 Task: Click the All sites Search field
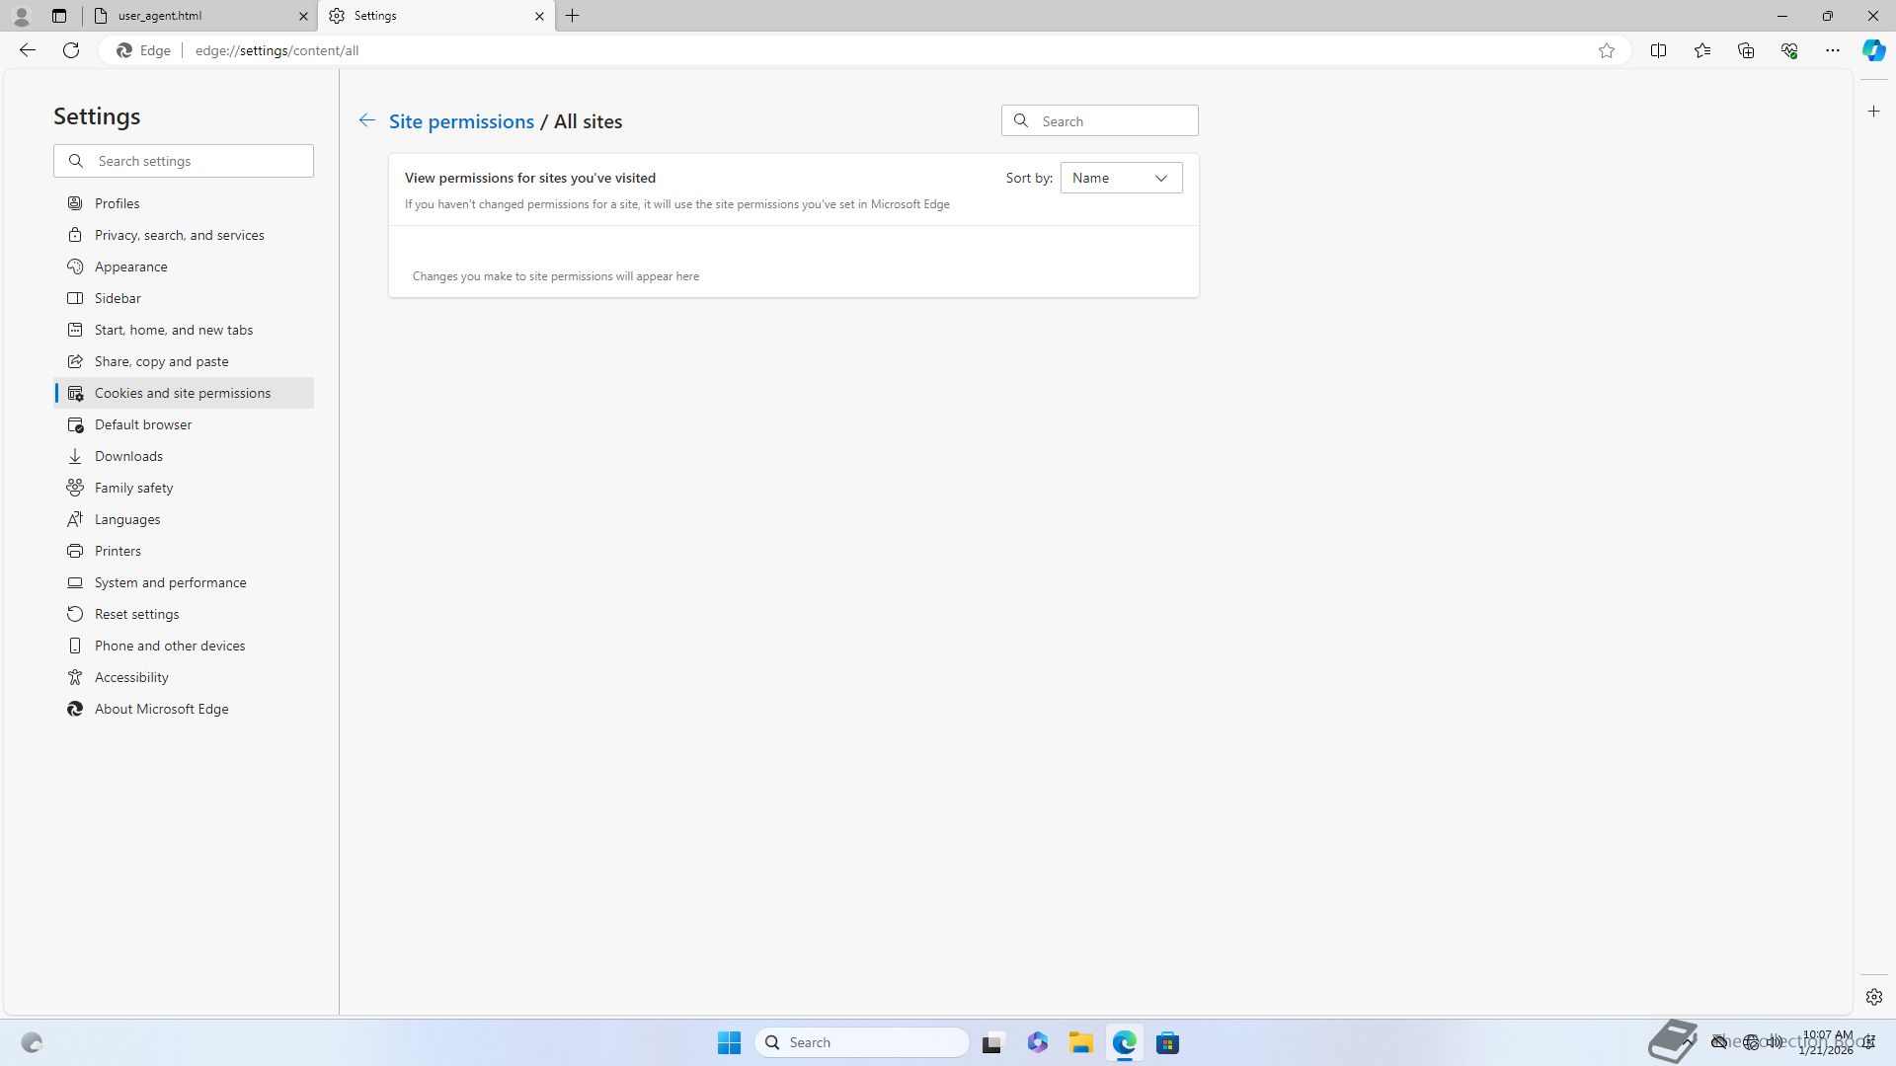point(1114,120)
